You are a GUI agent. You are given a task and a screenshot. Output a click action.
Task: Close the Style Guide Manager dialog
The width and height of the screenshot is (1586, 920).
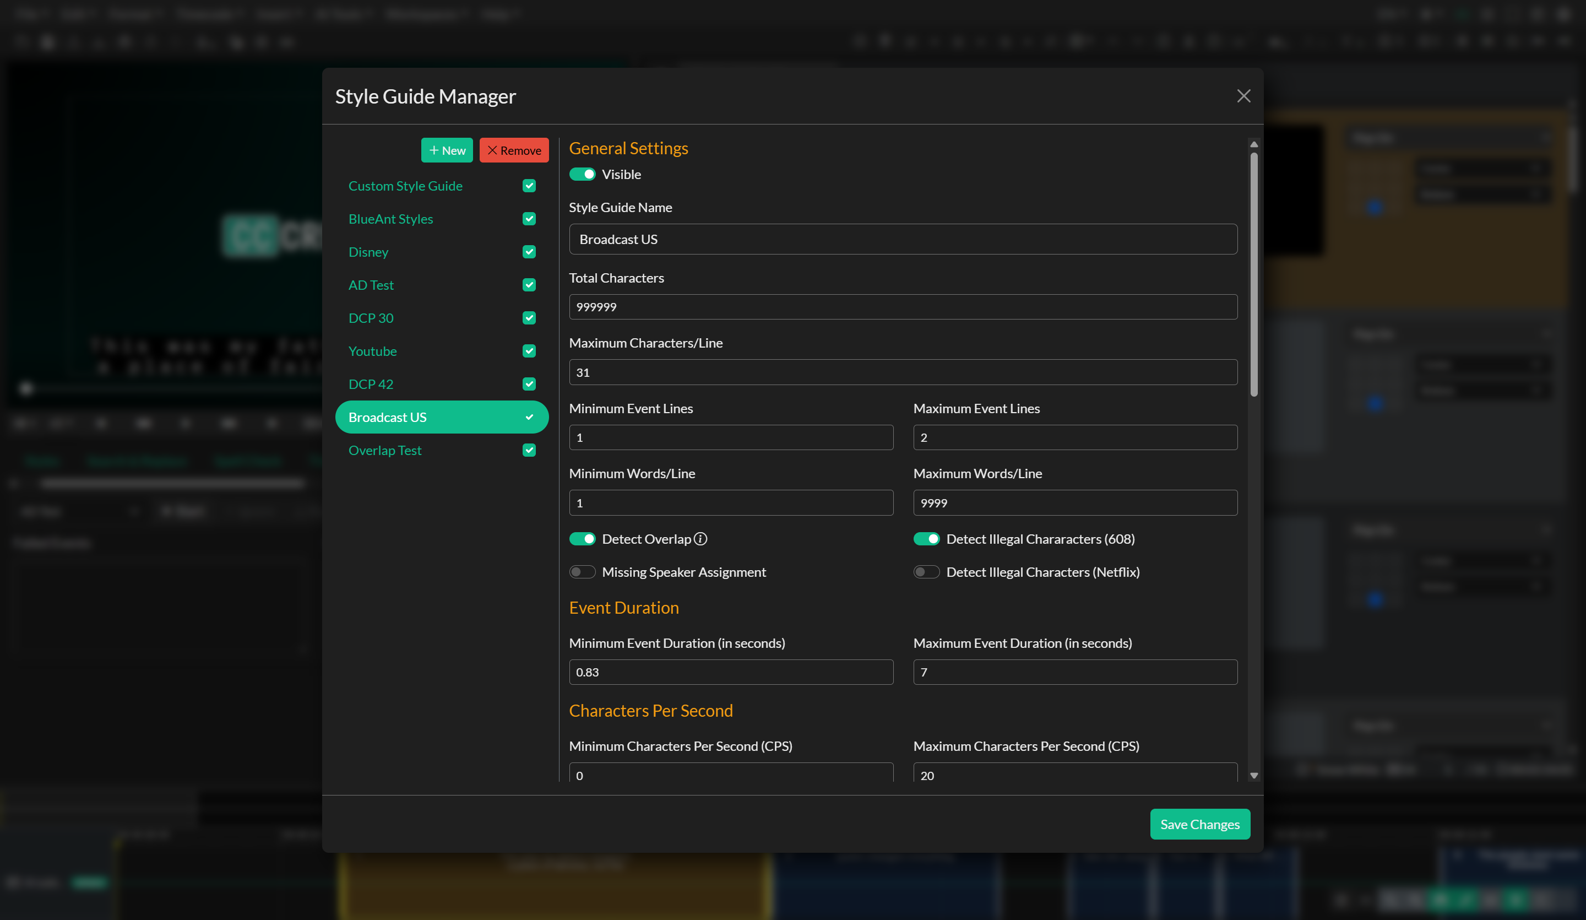click(x=1243, y=96)
